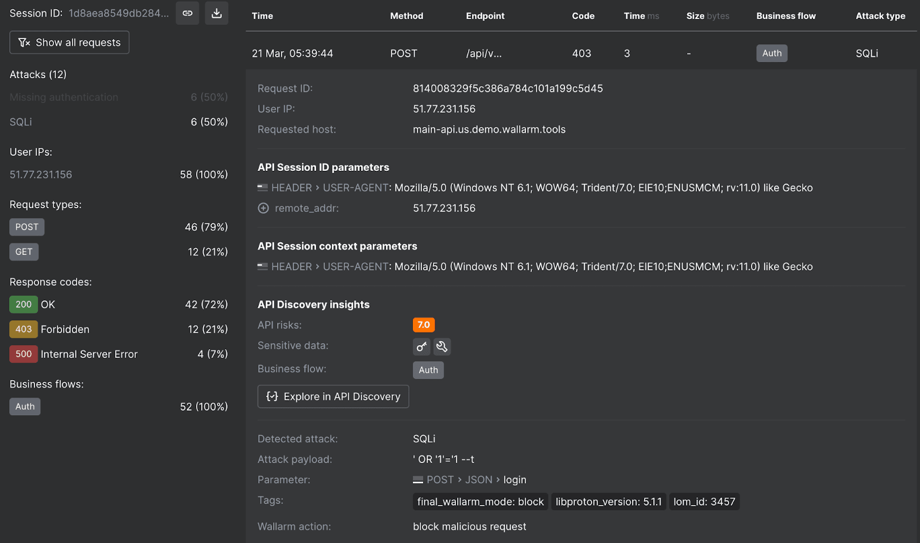The image size is (920, 543).
Task: Click the flag icon beside POST JSON login
Action: pos(418,480)
